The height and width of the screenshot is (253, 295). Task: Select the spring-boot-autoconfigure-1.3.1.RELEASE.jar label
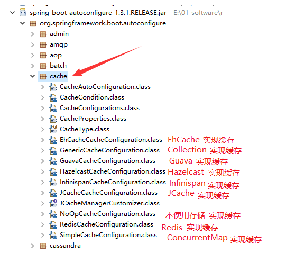click(98, 13)
